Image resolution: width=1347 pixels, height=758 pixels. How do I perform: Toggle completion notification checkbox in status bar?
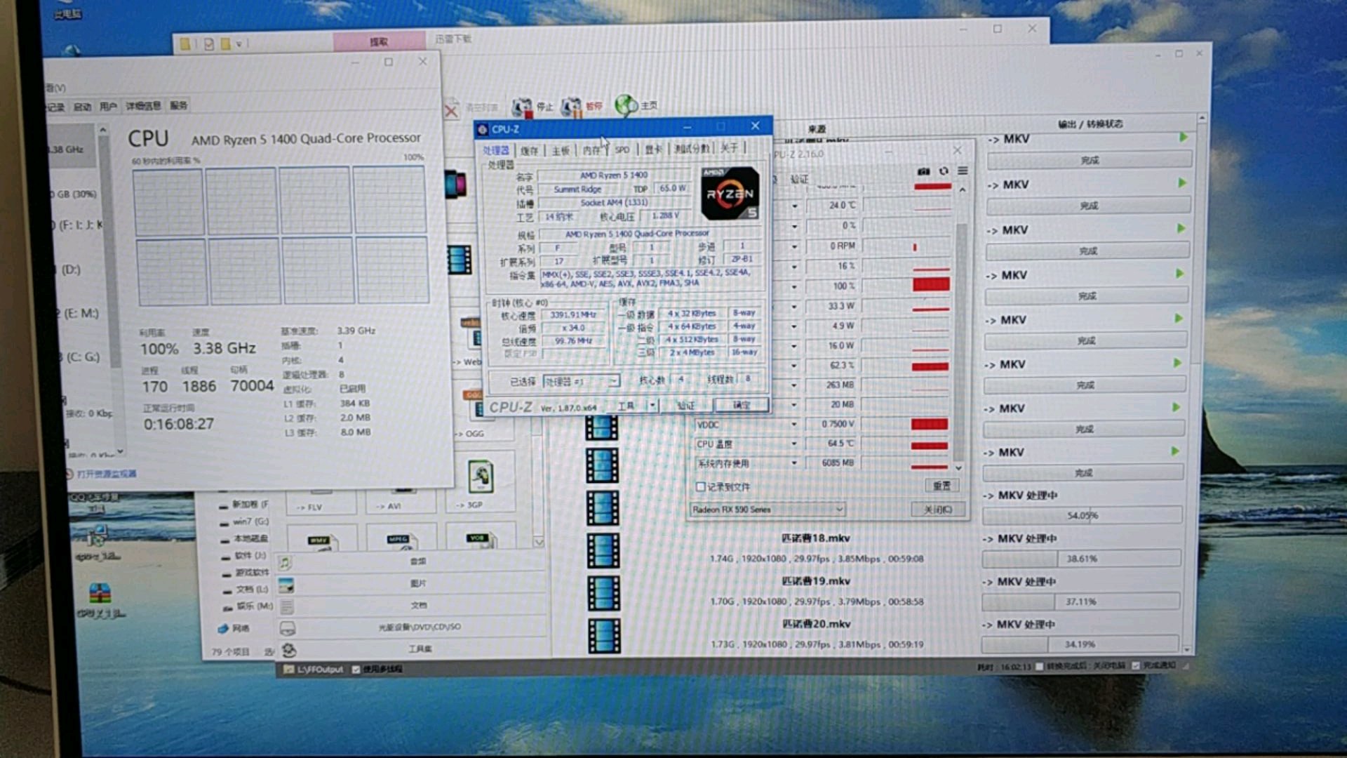(1136, 665)
